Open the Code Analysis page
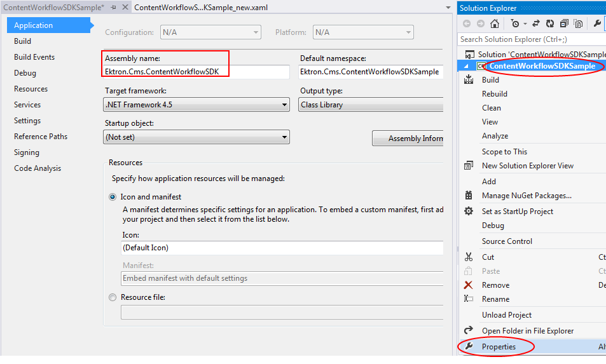Image resolution: width=606 pixels, height=364 pixels. click(x=38, y=168)
